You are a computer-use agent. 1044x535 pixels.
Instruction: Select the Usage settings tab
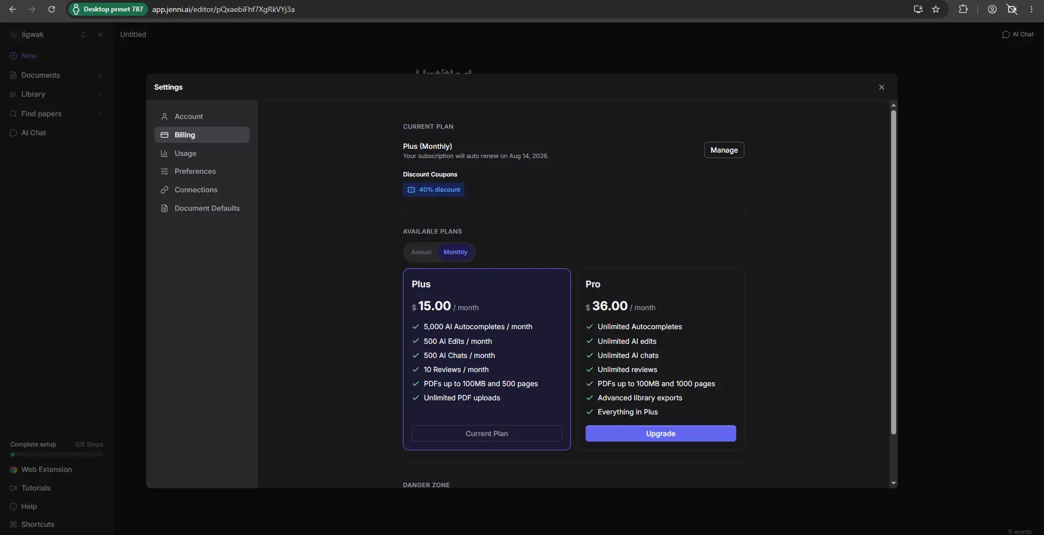pos(202,153)
